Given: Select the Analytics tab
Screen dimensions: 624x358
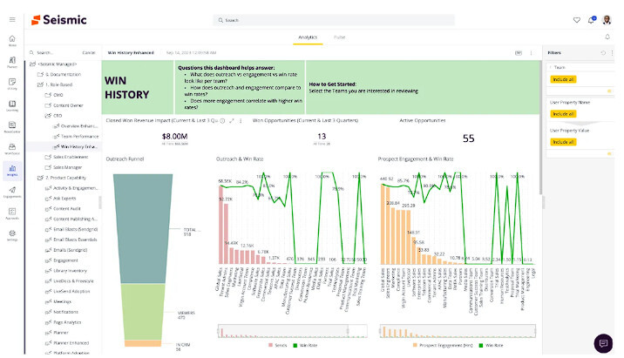Looking at the screenshot, I should tap(308, 37).
